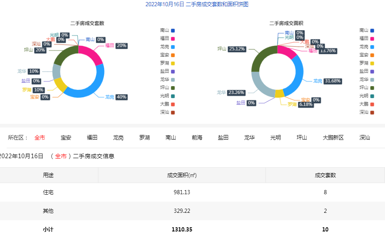Select the 全市 district filter
385x236 pixels.
40,137
